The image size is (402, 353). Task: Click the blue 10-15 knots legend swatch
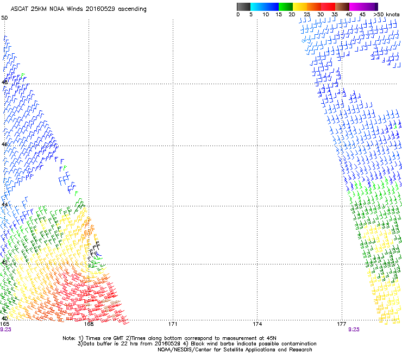tap(272, 7)
